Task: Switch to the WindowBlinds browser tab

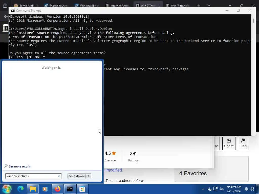Action: coord(87,6)
